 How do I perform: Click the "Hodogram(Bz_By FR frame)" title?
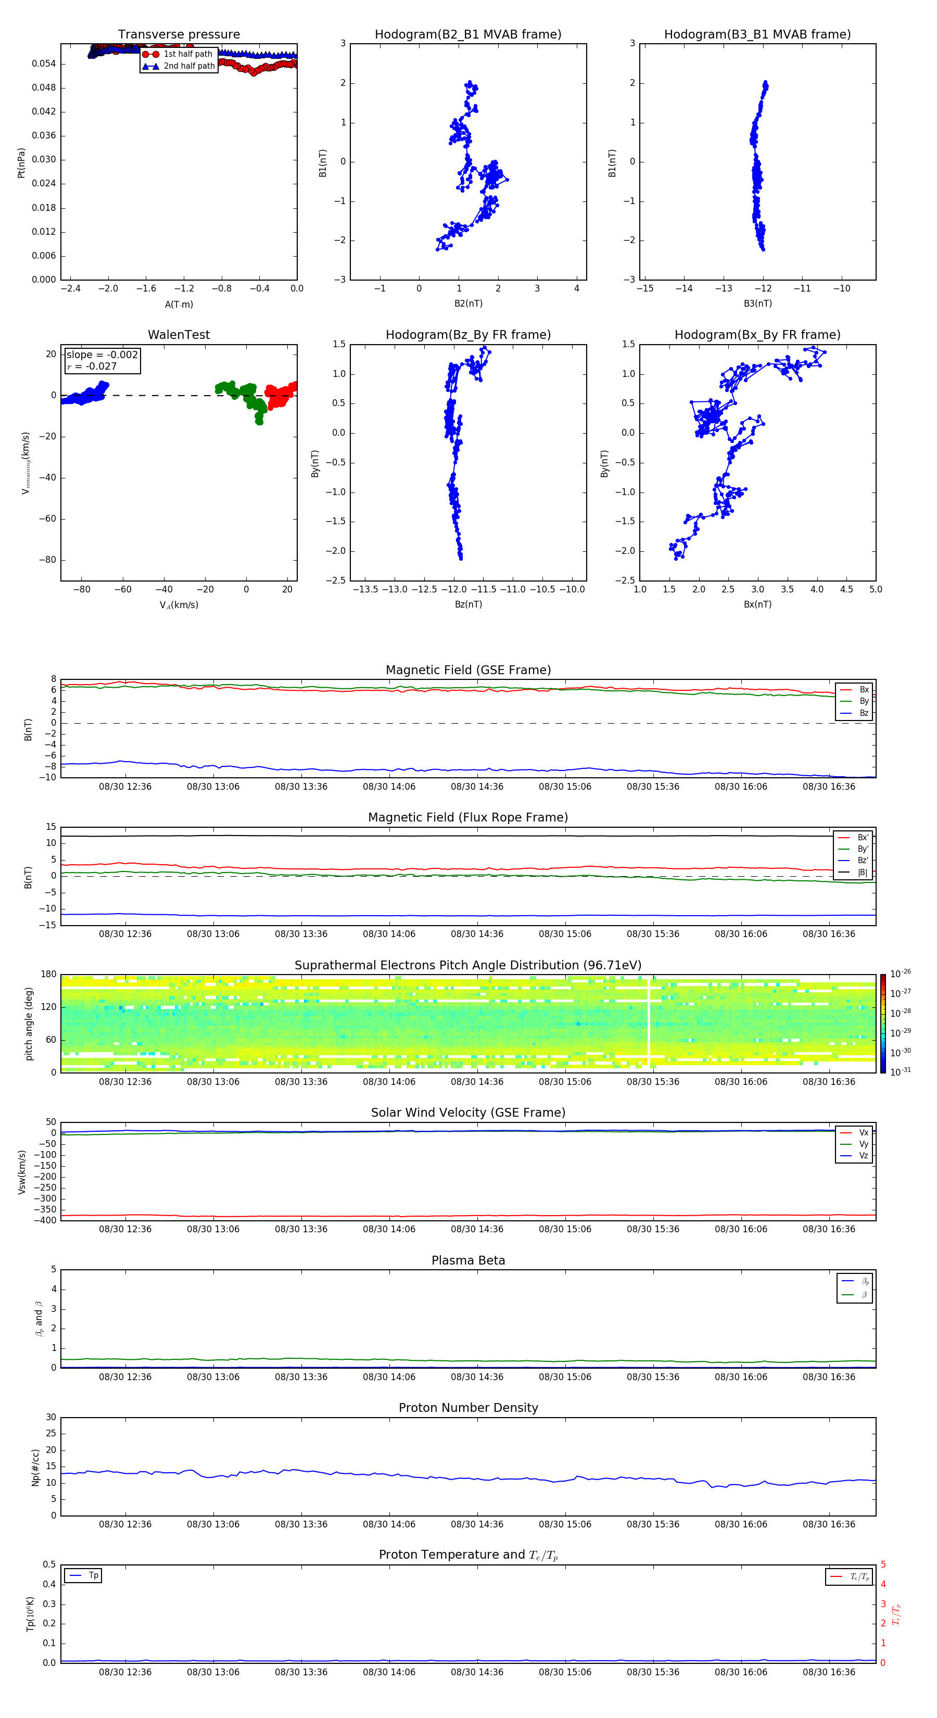click(468, 335)
